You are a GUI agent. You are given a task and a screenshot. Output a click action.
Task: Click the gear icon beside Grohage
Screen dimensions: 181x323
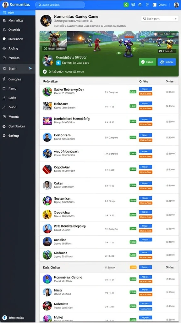[x=4, y=136]
